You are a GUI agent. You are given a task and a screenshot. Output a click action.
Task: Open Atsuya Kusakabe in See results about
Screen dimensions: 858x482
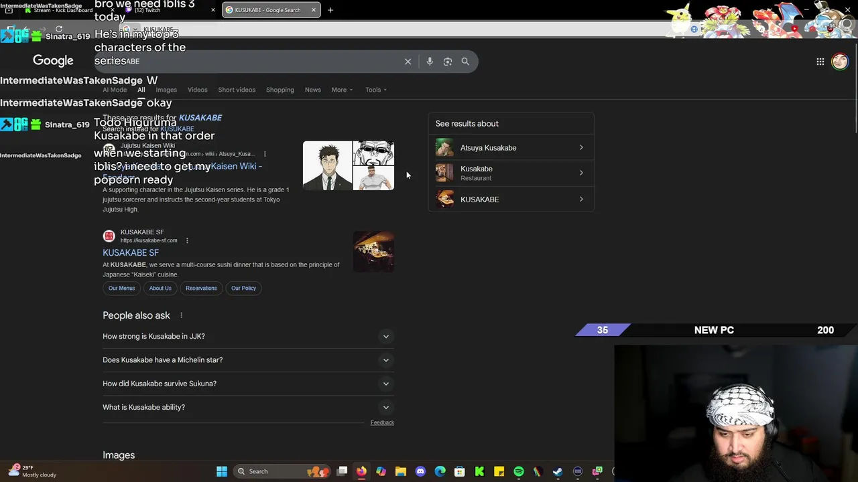[x=511, y=148]
